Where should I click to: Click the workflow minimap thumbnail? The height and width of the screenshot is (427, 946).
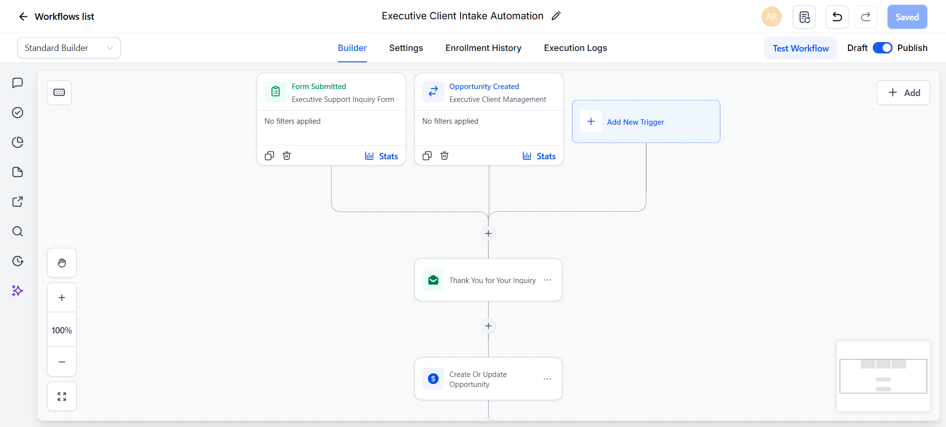883,376
